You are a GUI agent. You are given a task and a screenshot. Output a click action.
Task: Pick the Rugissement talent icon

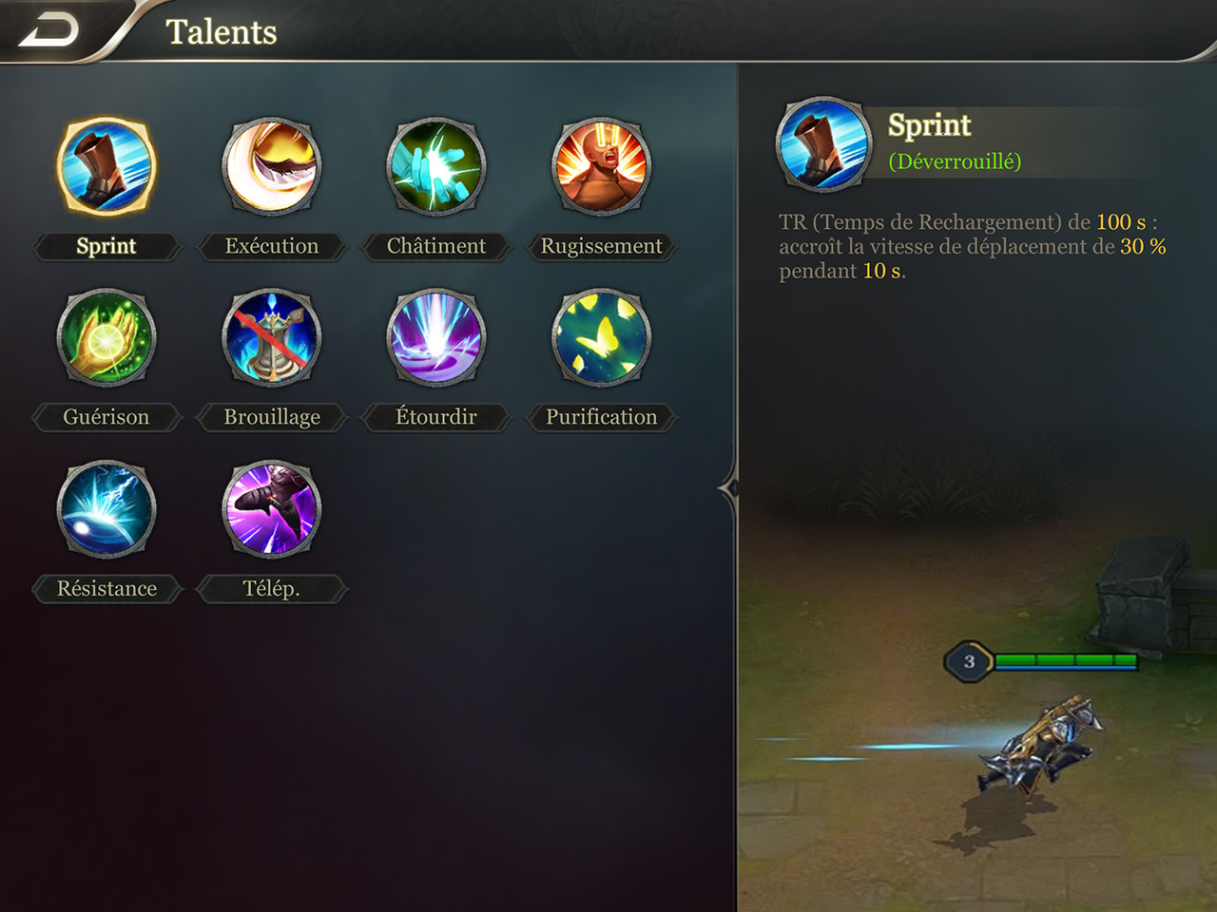(x=602, y=167)
